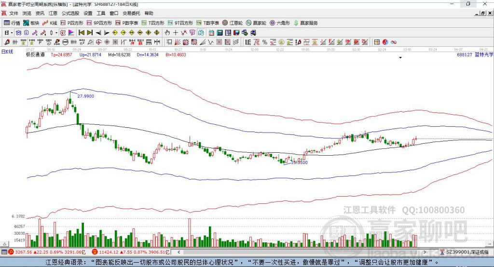Open the 交易委托 menu
494x267 pixels.
click(131, 13)
